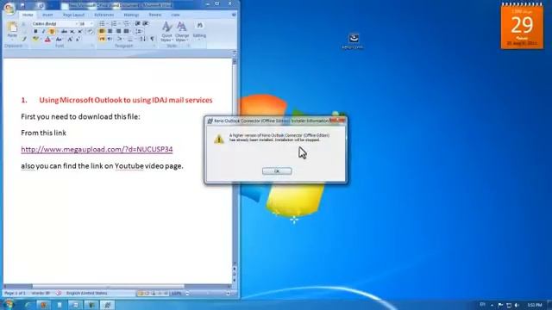
Task: Switch to the View ribbon tab
Action: (175, 15)
